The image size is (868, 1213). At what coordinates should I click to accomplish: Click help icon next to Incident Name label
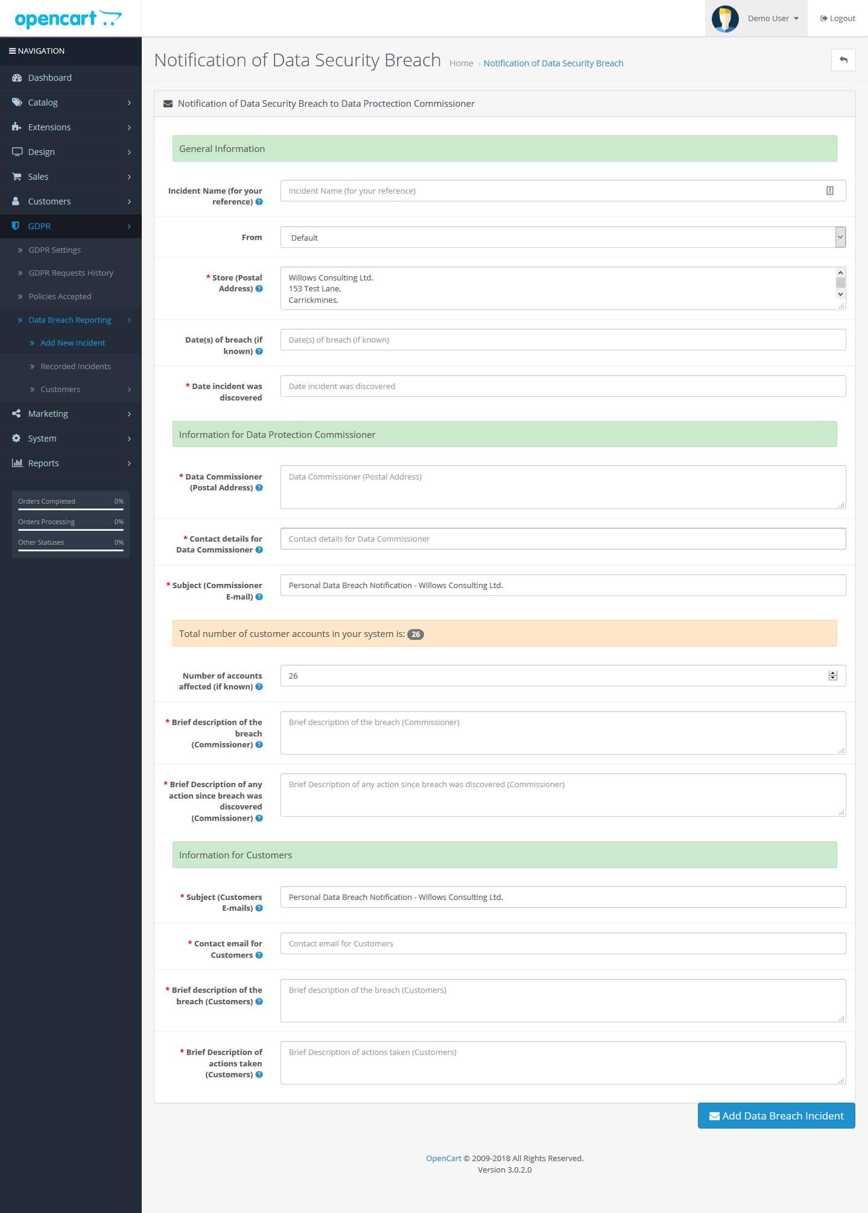click(x=259, y=202)
